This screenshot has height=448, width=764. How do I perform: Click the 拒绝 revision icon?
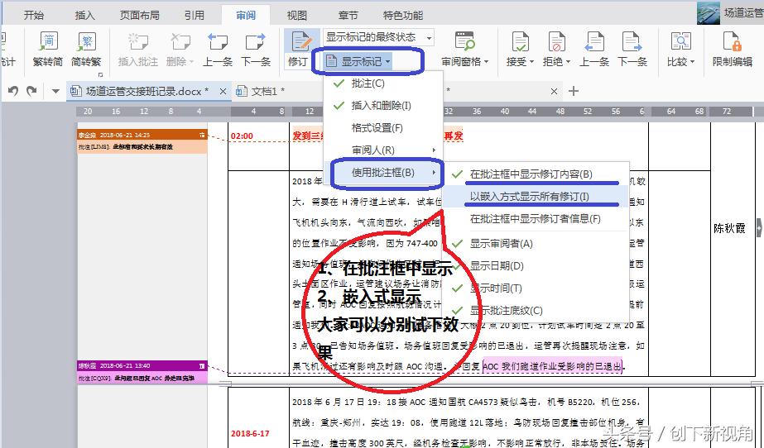556,42
